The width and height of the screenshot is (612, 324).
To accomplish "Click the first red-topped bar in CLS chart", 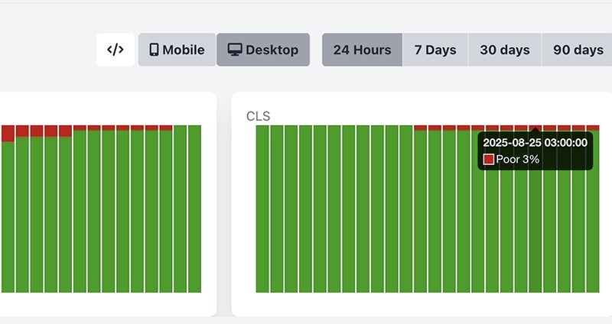I will coord(420,209).
